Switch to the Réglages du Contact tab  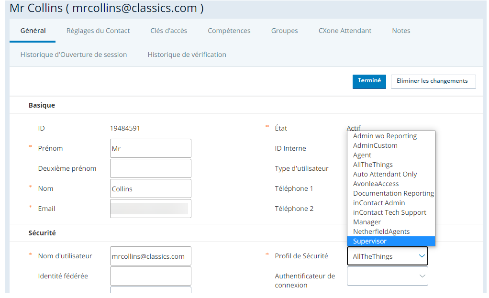coord(98,30)
